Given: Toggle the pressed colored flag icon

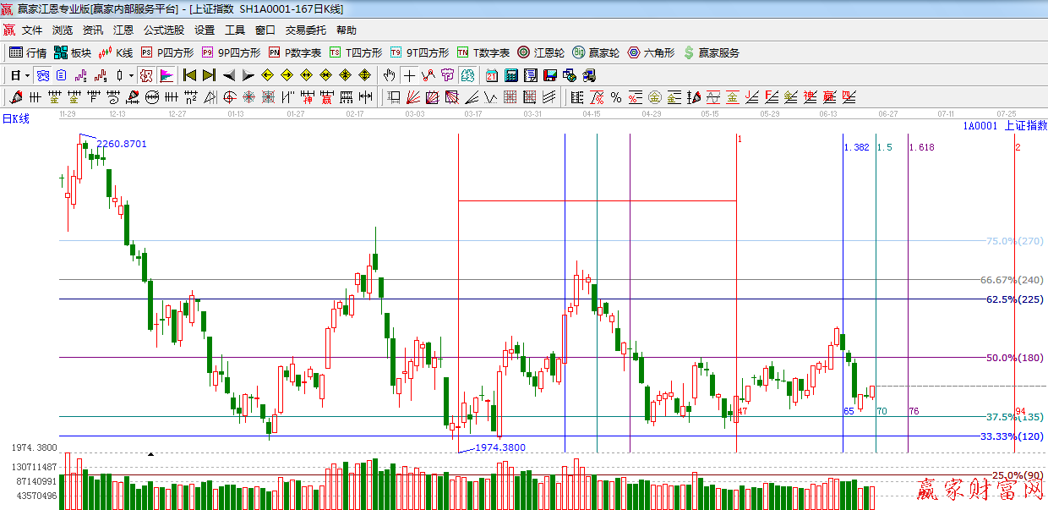Looking at the screenshot, I should (166, 75).
